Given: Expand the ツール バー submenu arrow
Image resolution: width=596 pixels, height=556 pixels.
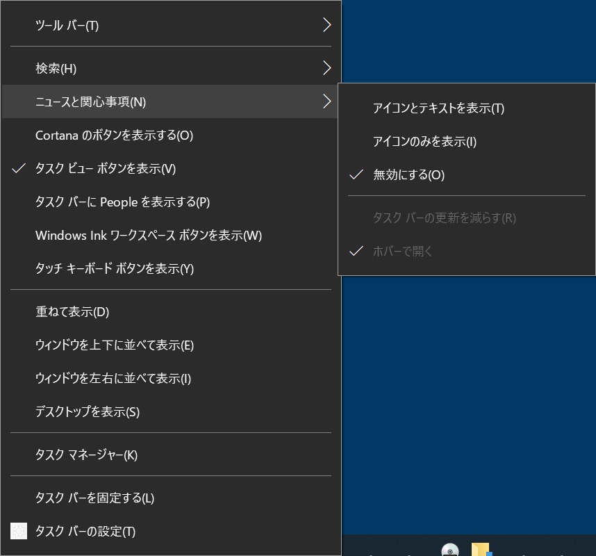Looking at the screenshot, I should click(x=327, y=25).
